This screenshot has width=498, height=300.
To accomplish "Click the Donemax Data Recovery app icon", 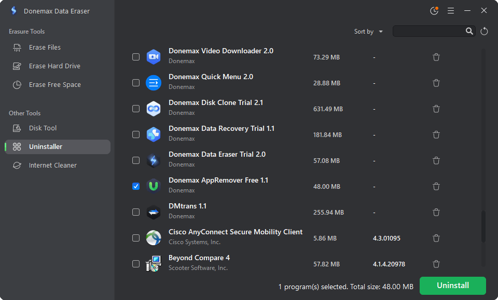I will point(154,134).
